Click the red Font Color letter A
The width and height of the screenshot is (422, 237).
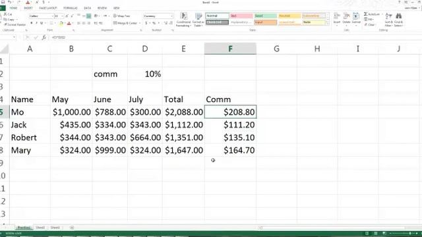click(x=69, y=24)
